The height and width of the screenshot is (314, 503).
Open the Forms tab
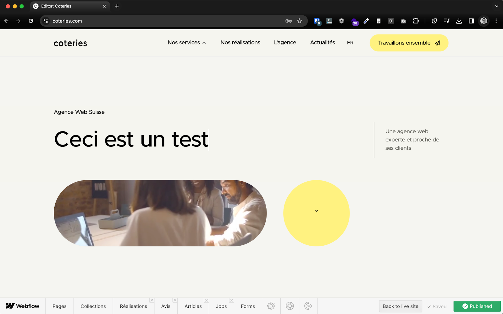248,306
